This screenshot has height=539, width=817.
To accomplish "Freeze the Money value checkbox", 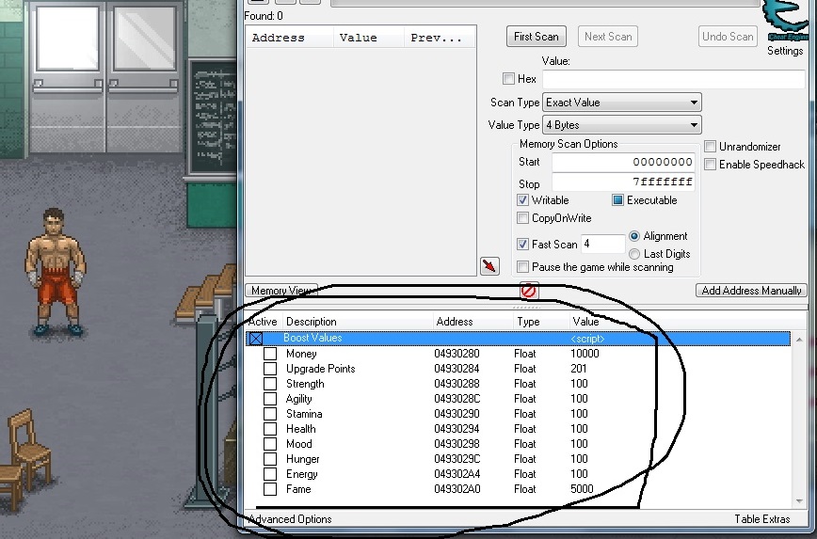I will 270,354.
